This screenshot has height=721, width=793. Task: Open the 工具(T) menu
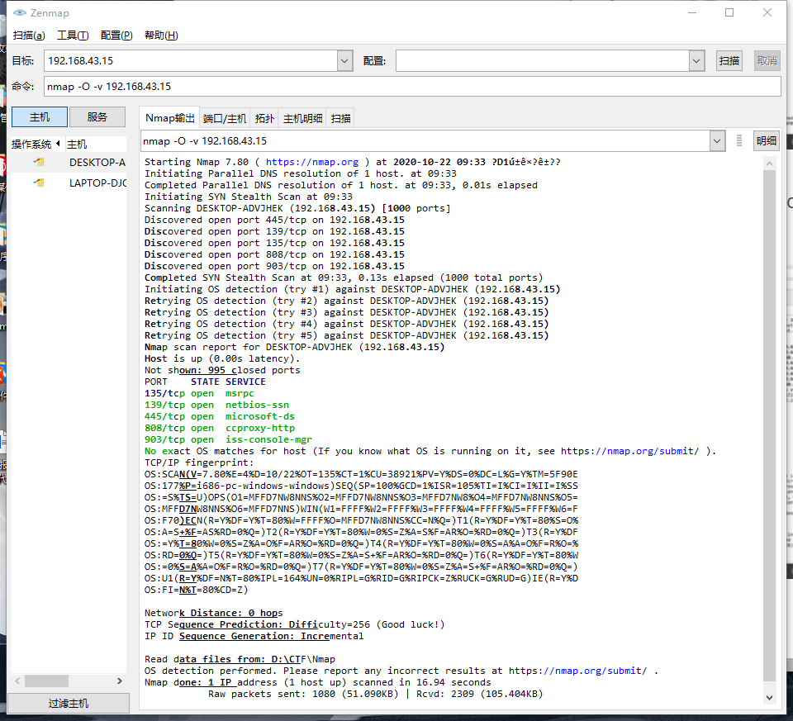point(73,36)
